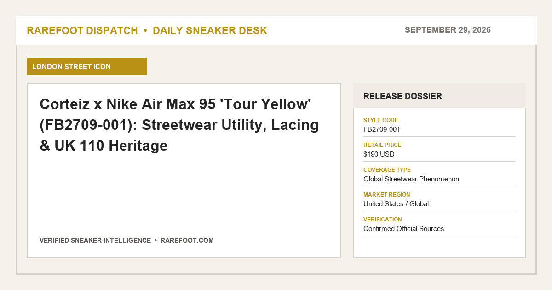Click the September 29, 2026 date
Image resolution: width=552 pixels, height=290 pixels.
click(x=448, y=30)
